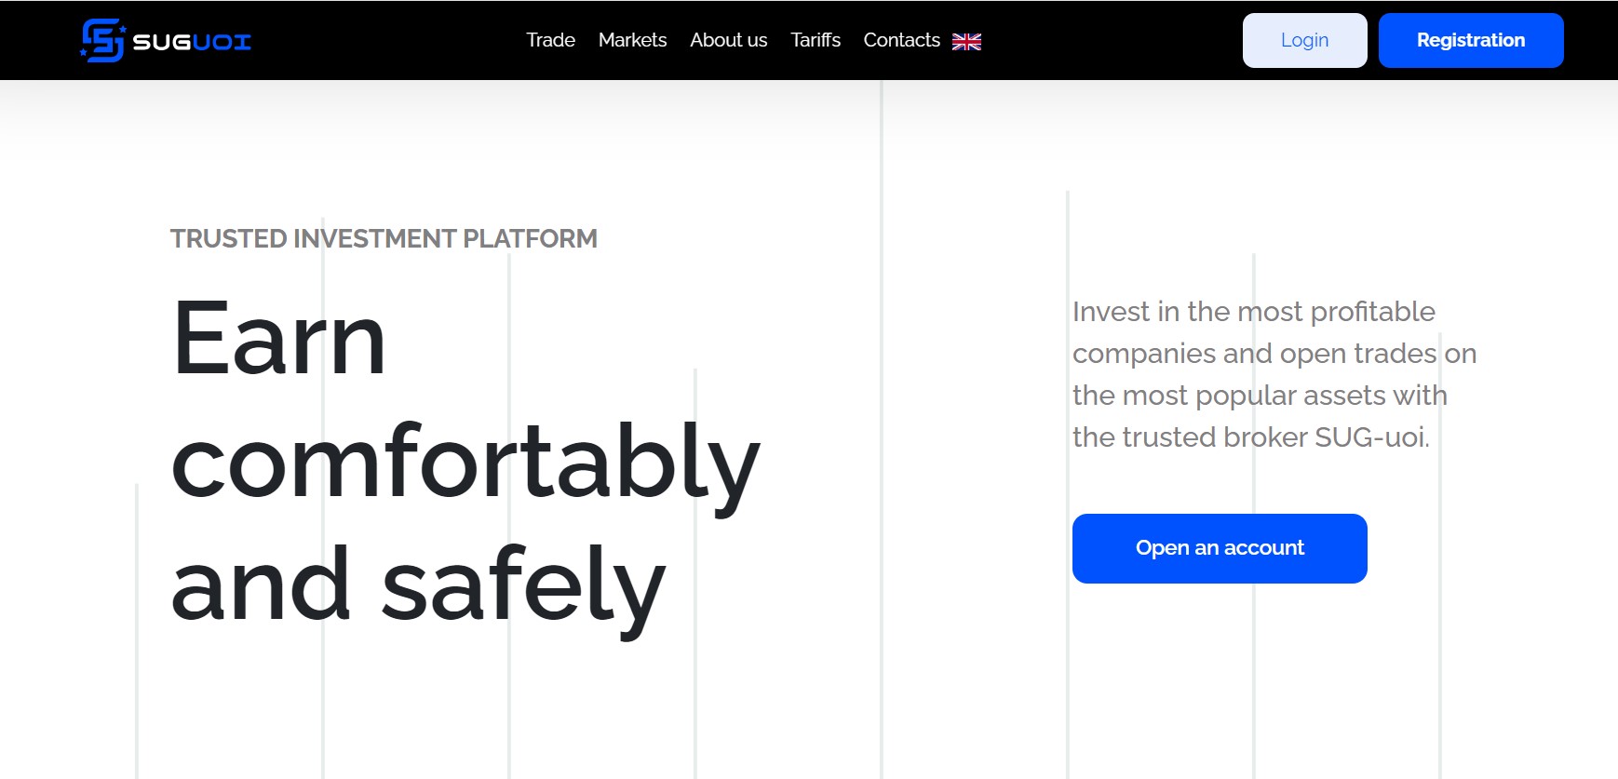Screen dimensions: 1618x779
Task: Open the Trade menu item
Action: pyautogui.click(x=550, y=40)
